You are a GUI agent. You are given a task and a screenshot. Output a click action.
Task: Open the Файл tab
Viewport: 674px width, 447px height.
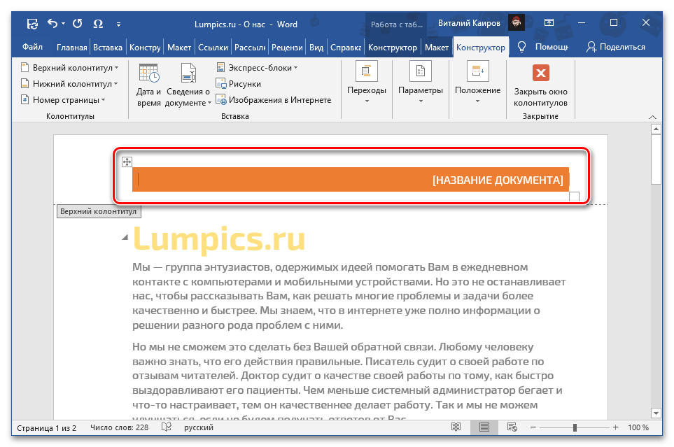[x=32, y=47]
